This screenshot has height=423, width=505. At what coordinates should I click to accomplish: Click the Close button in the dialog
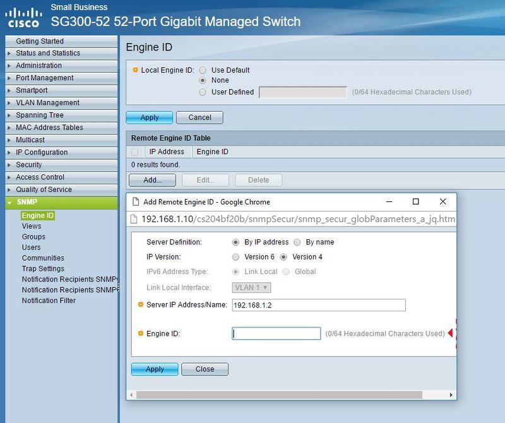[x=205, y=369]
